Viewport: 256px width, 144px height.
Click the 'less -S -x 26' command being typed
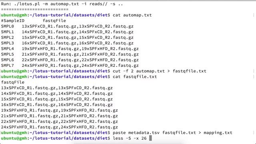(x=130, y=138)
